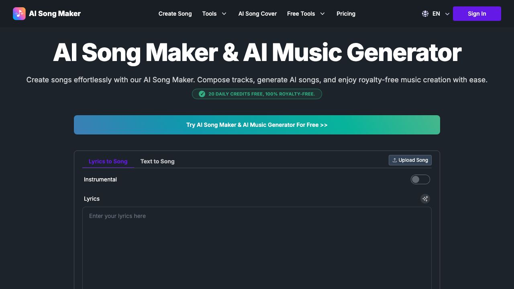Click the AI lyrics generator sparkle icon
This screenshot has width=514, height=289.
425,199
